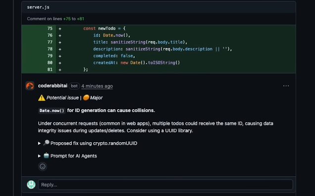
Task: Open the three-dot comment options menu
Action: [286, 86]
